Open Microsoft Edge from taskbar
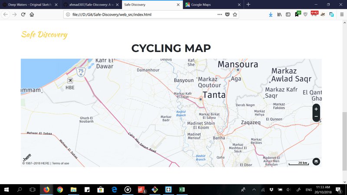The height and width of the screenshot is (195, 347). (x=114, y=189)
